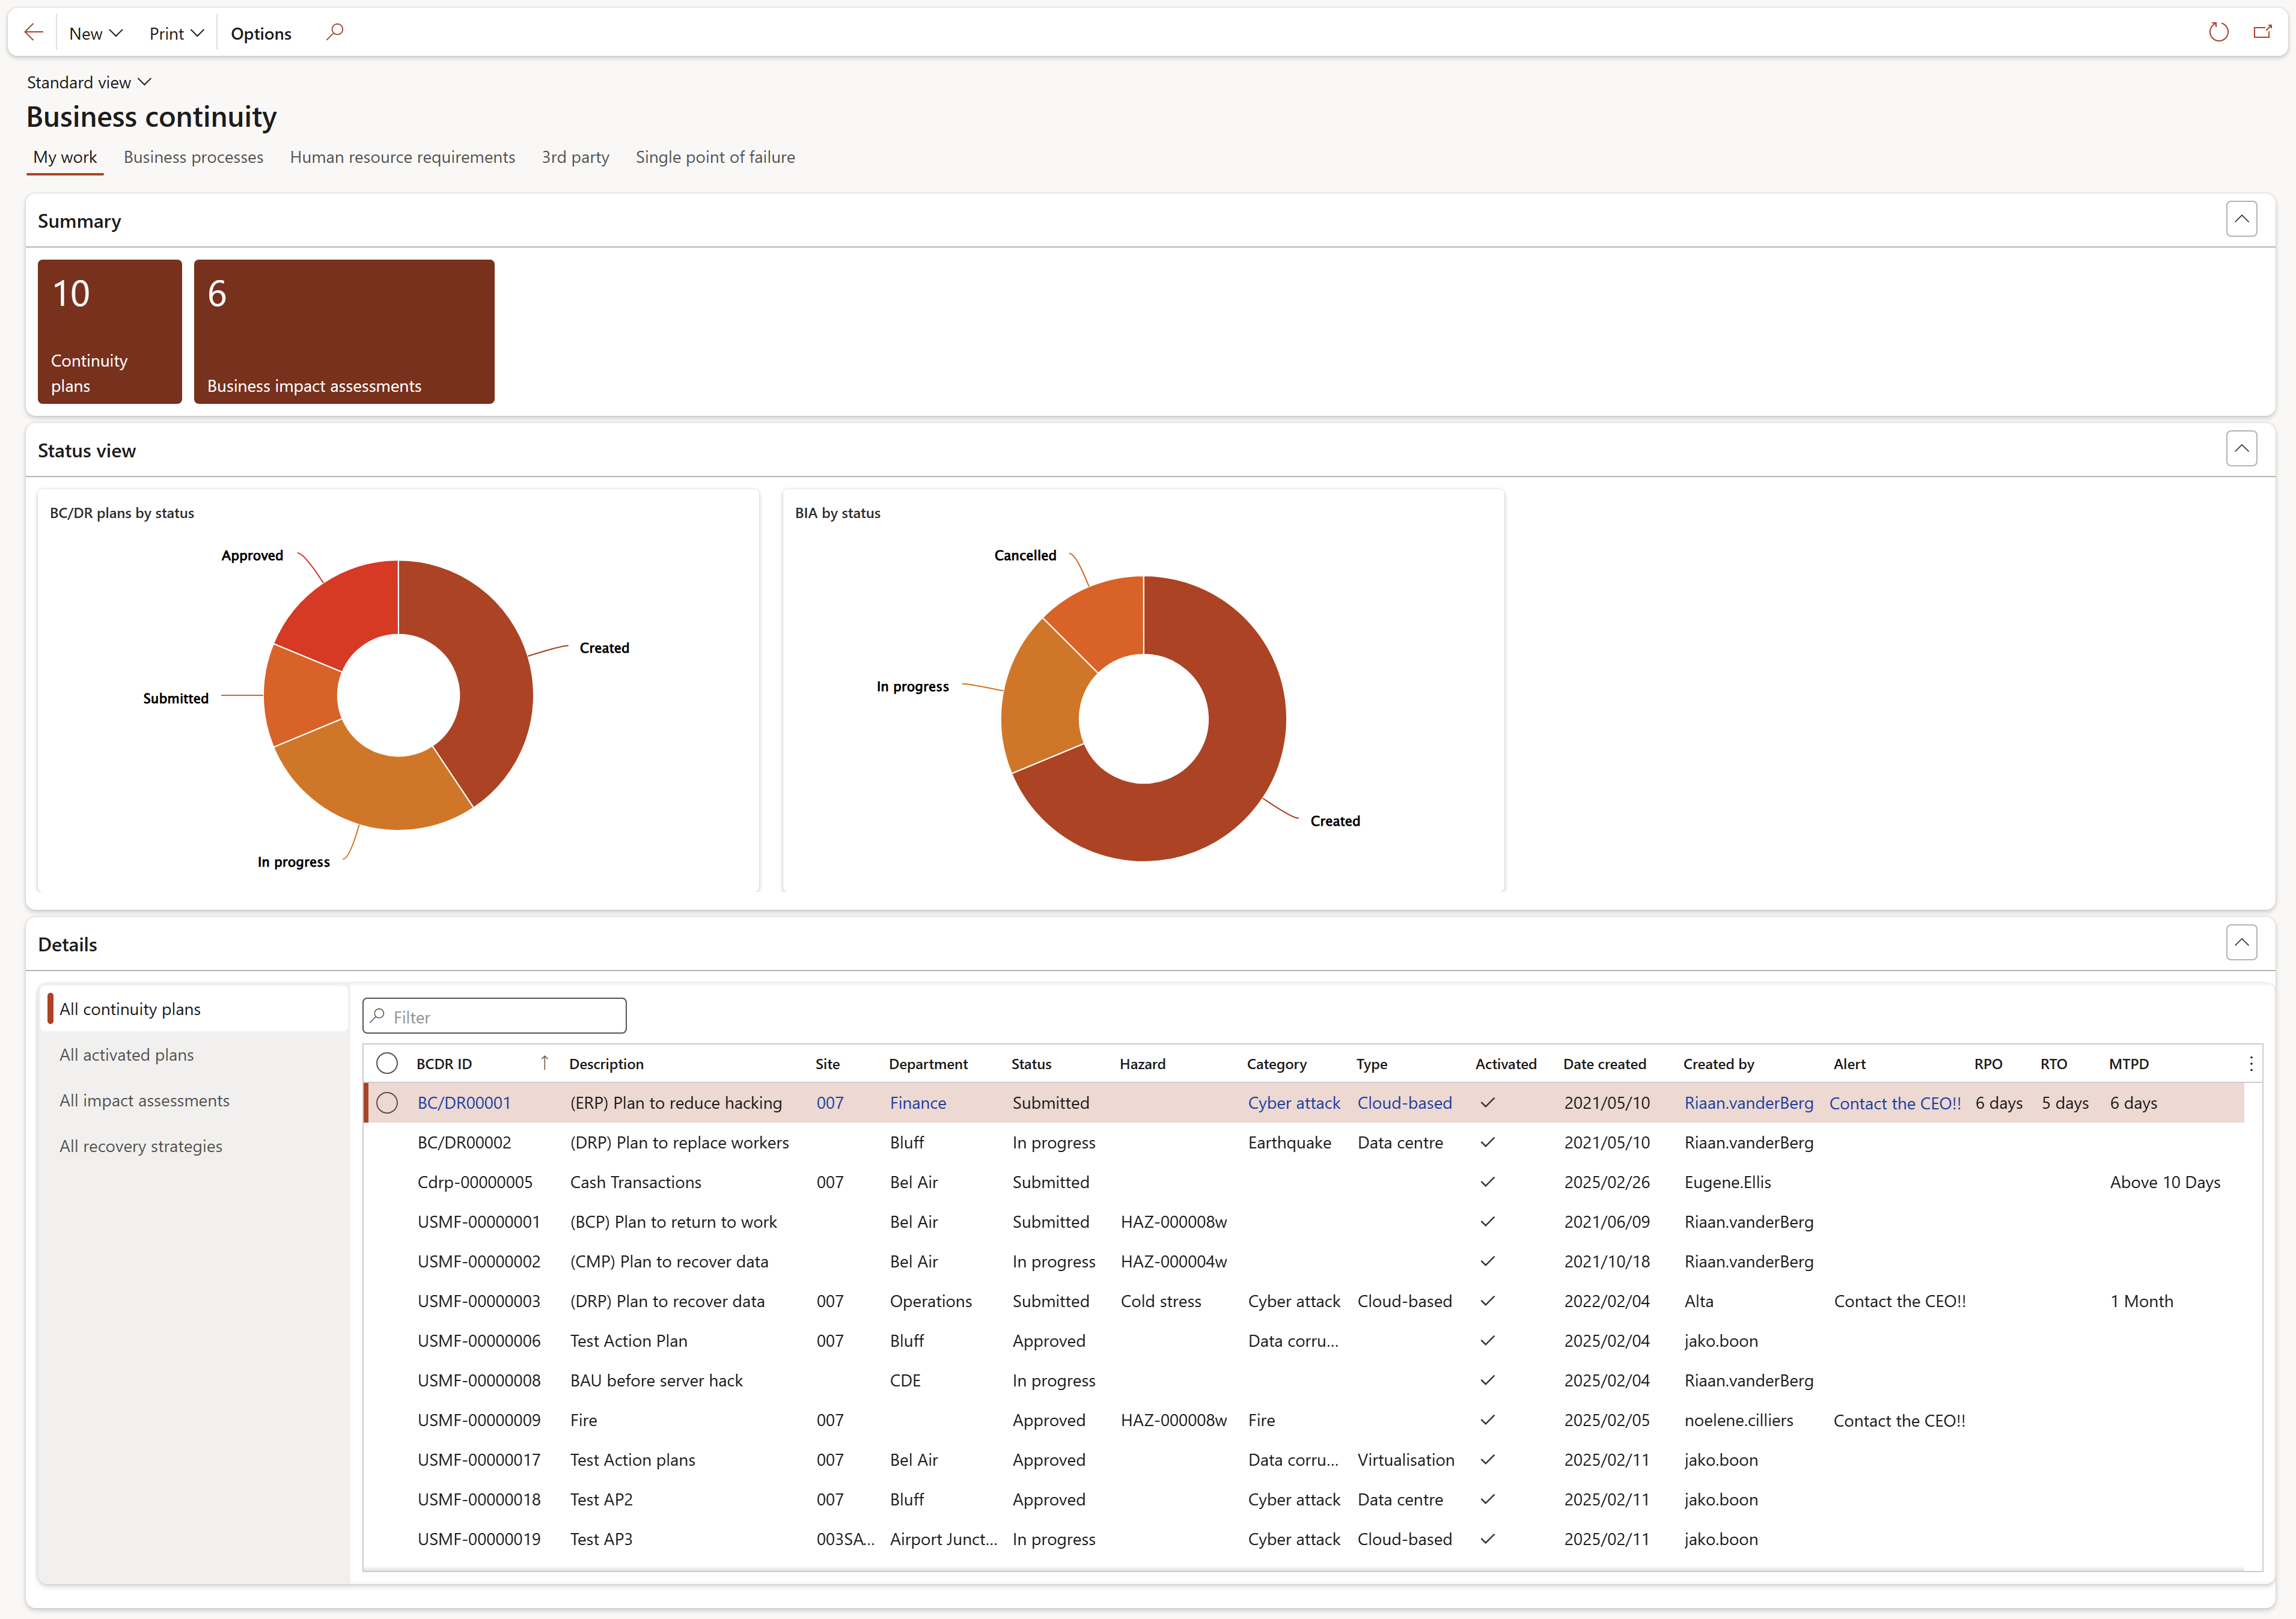Toggle the select-all rows radio in header
Screen dimensions: 2296x1619
pos(387,1064)
